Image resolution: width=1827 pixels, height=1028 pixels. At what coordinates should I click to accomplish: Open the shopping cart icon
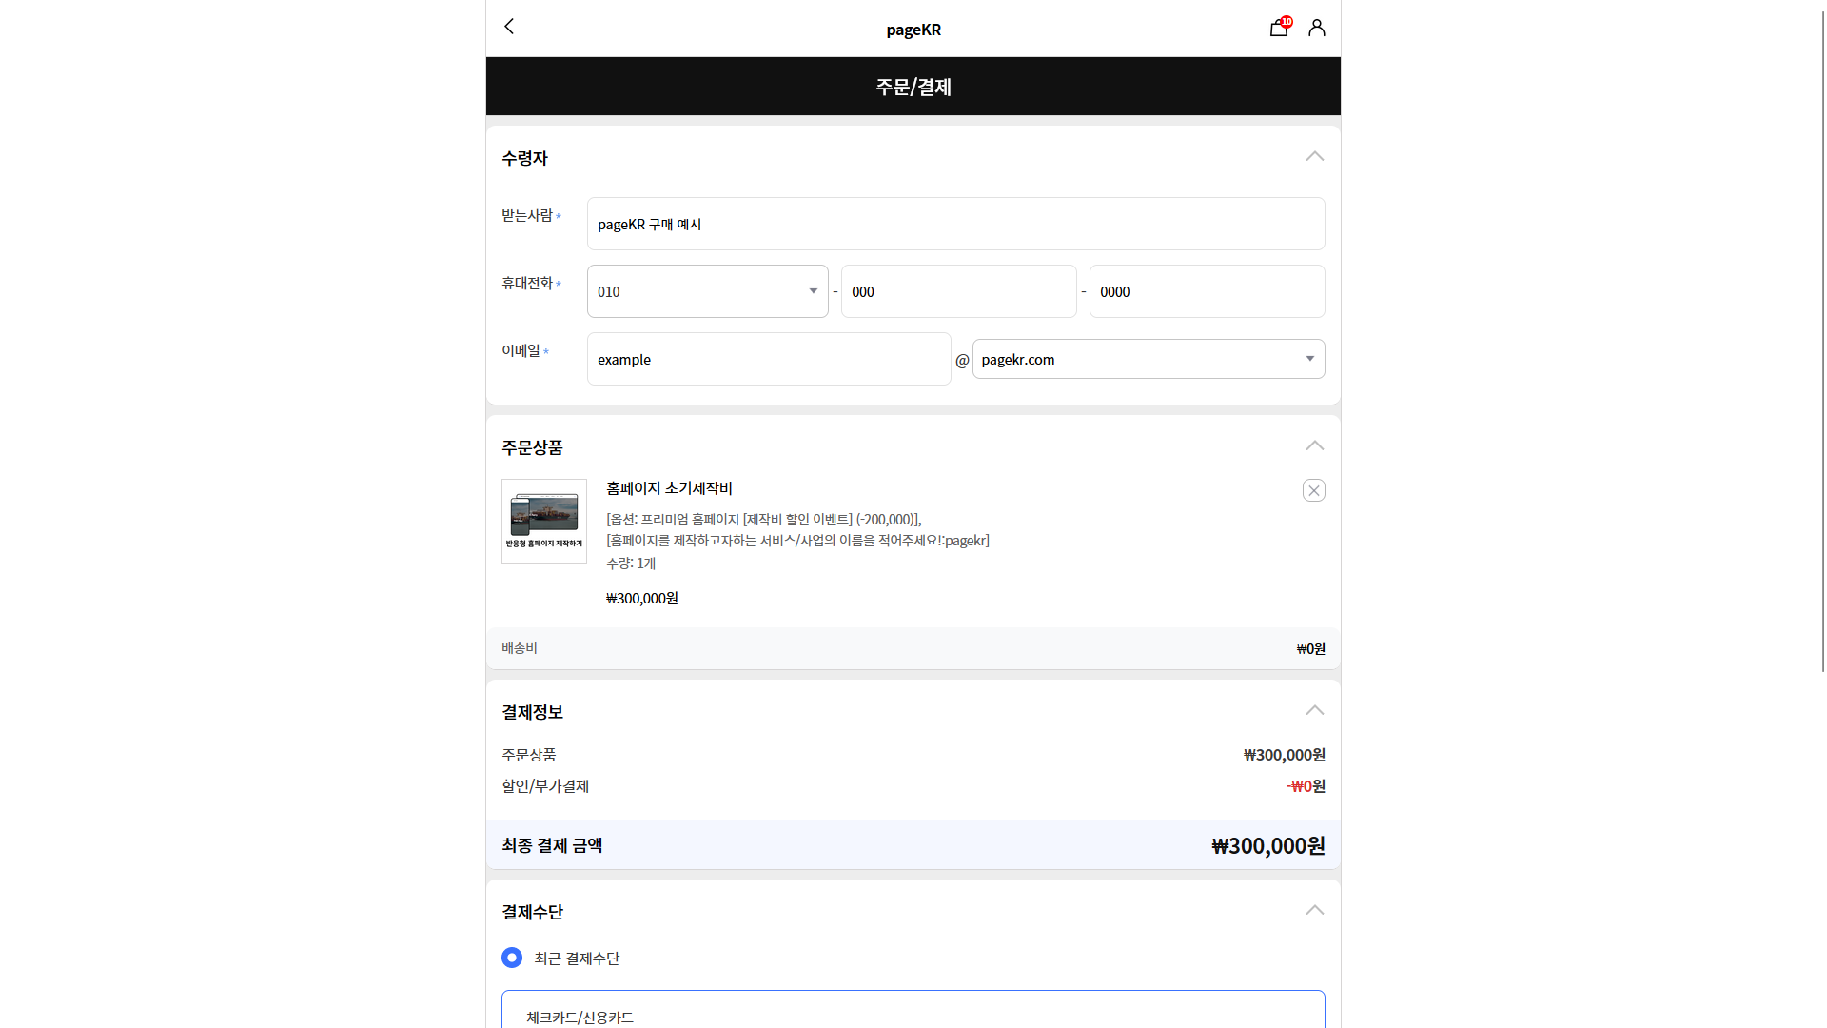click(x=1279, y=28)
